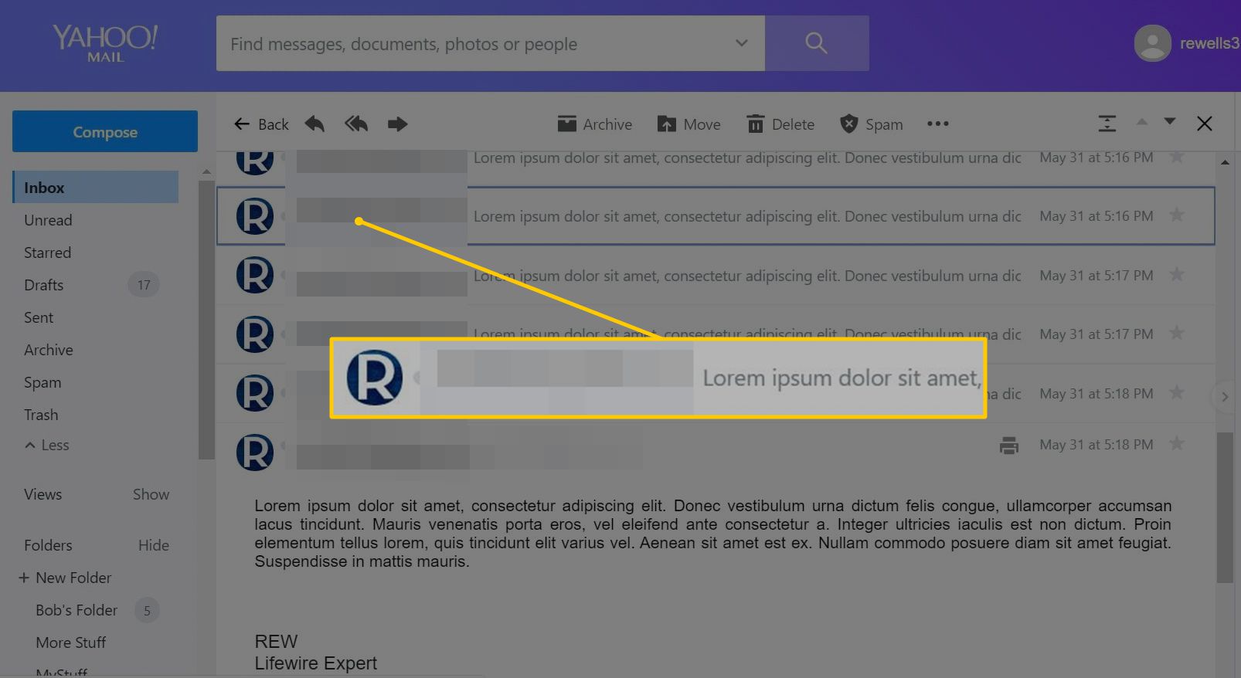
Task: Click the Reply arrow icon
Action: coord(314,124)
